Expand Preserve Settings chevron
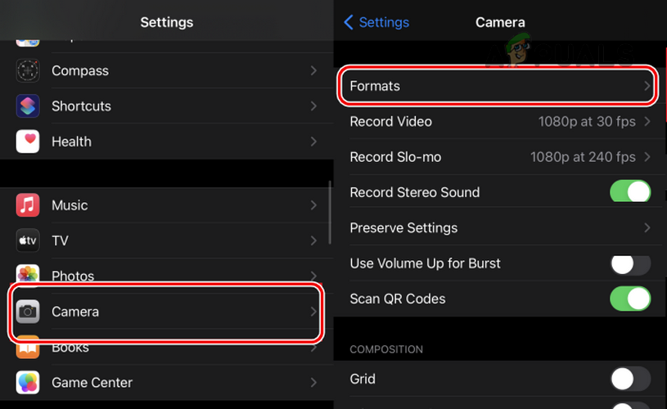The height and width of the screenshot is (409, 667). click(647, 227)
